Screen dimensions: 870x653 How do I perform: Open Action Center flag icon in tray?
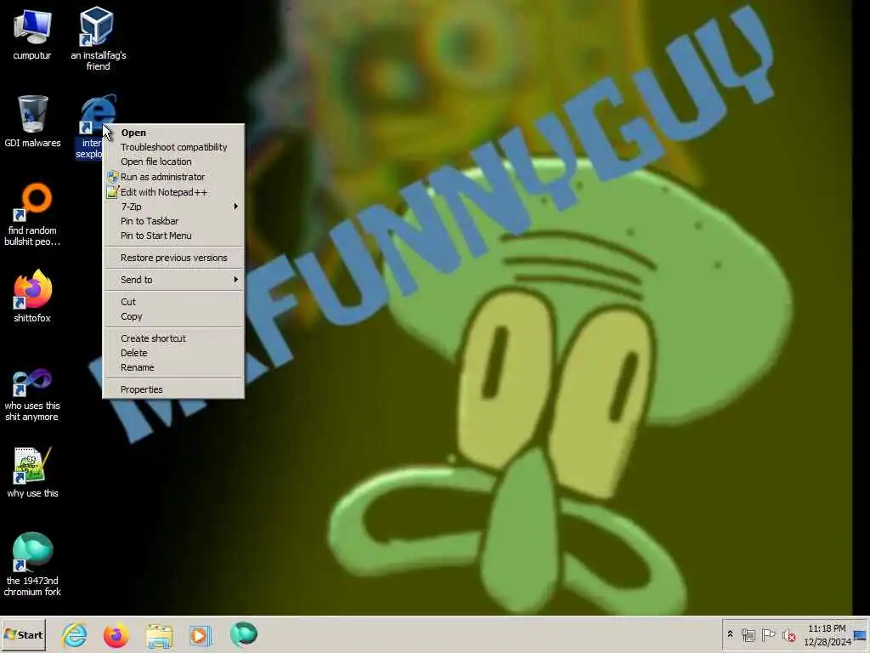[768, 634]
